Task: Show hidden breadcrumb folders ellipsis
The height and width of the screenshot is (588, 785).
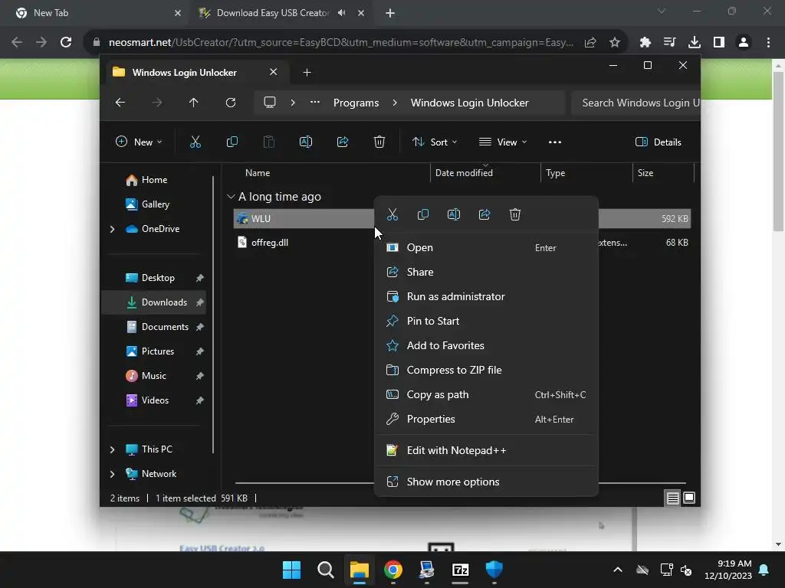Action: [315, 102]
